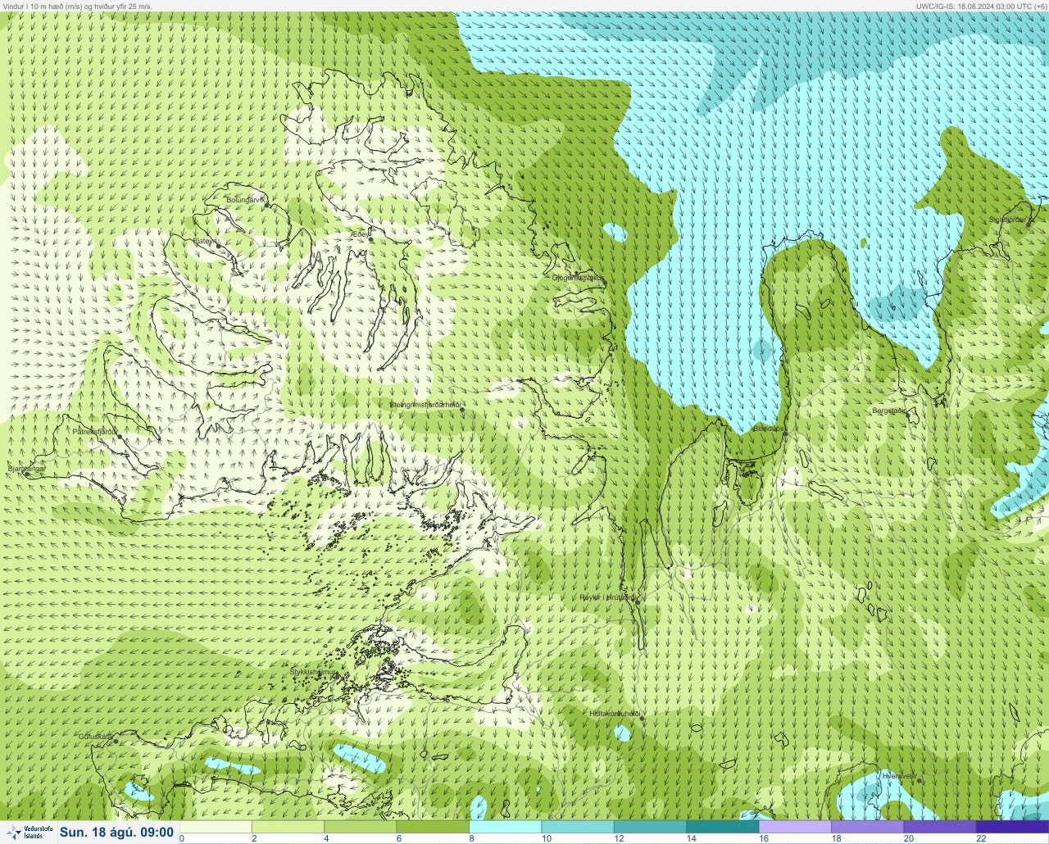Click the Sun. 18 ágú. 09:00 timestamp
1049x844 pixels.
coord(117,833)
